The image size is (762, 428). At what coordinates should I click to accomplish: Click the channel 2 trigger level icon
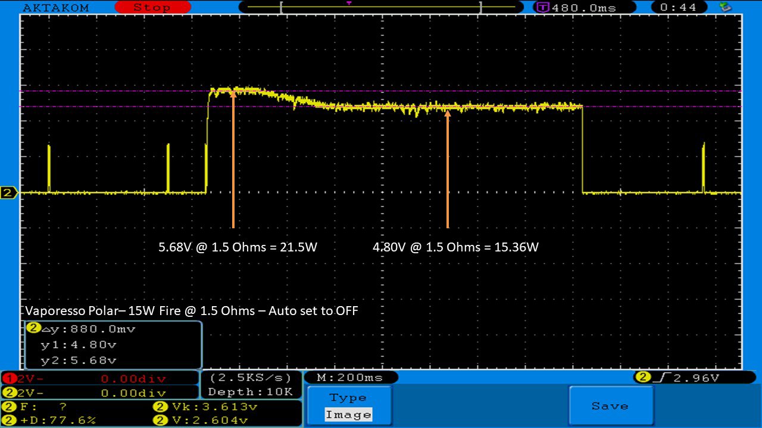tap(642, 377)
